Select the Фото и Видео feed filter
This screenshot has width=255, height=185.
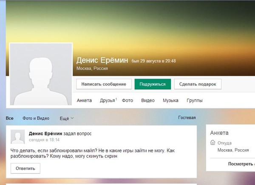(36, 118)
